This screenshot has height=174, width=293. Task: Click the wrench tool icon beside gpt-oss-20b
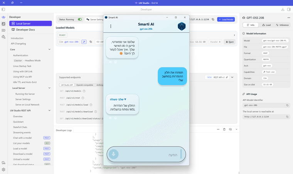click(84, 42)
